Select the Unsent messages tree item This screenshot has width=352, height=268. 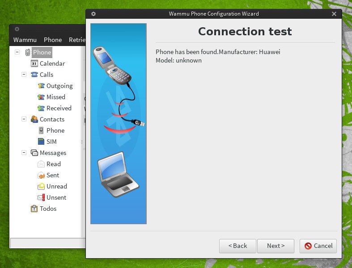[x=56, y=197]
